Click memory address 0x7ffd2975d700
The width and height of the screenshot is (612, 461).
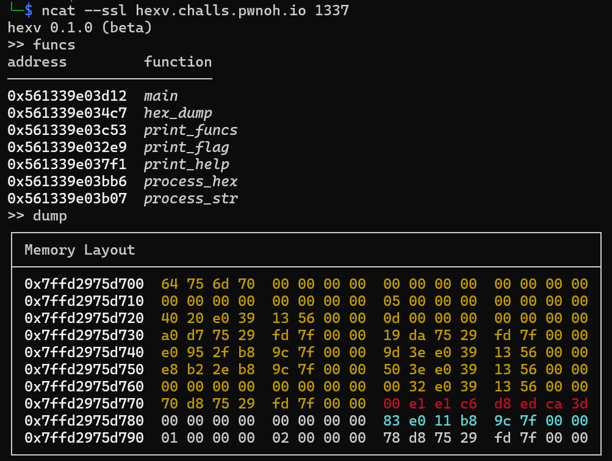click(x=84, y=284)
